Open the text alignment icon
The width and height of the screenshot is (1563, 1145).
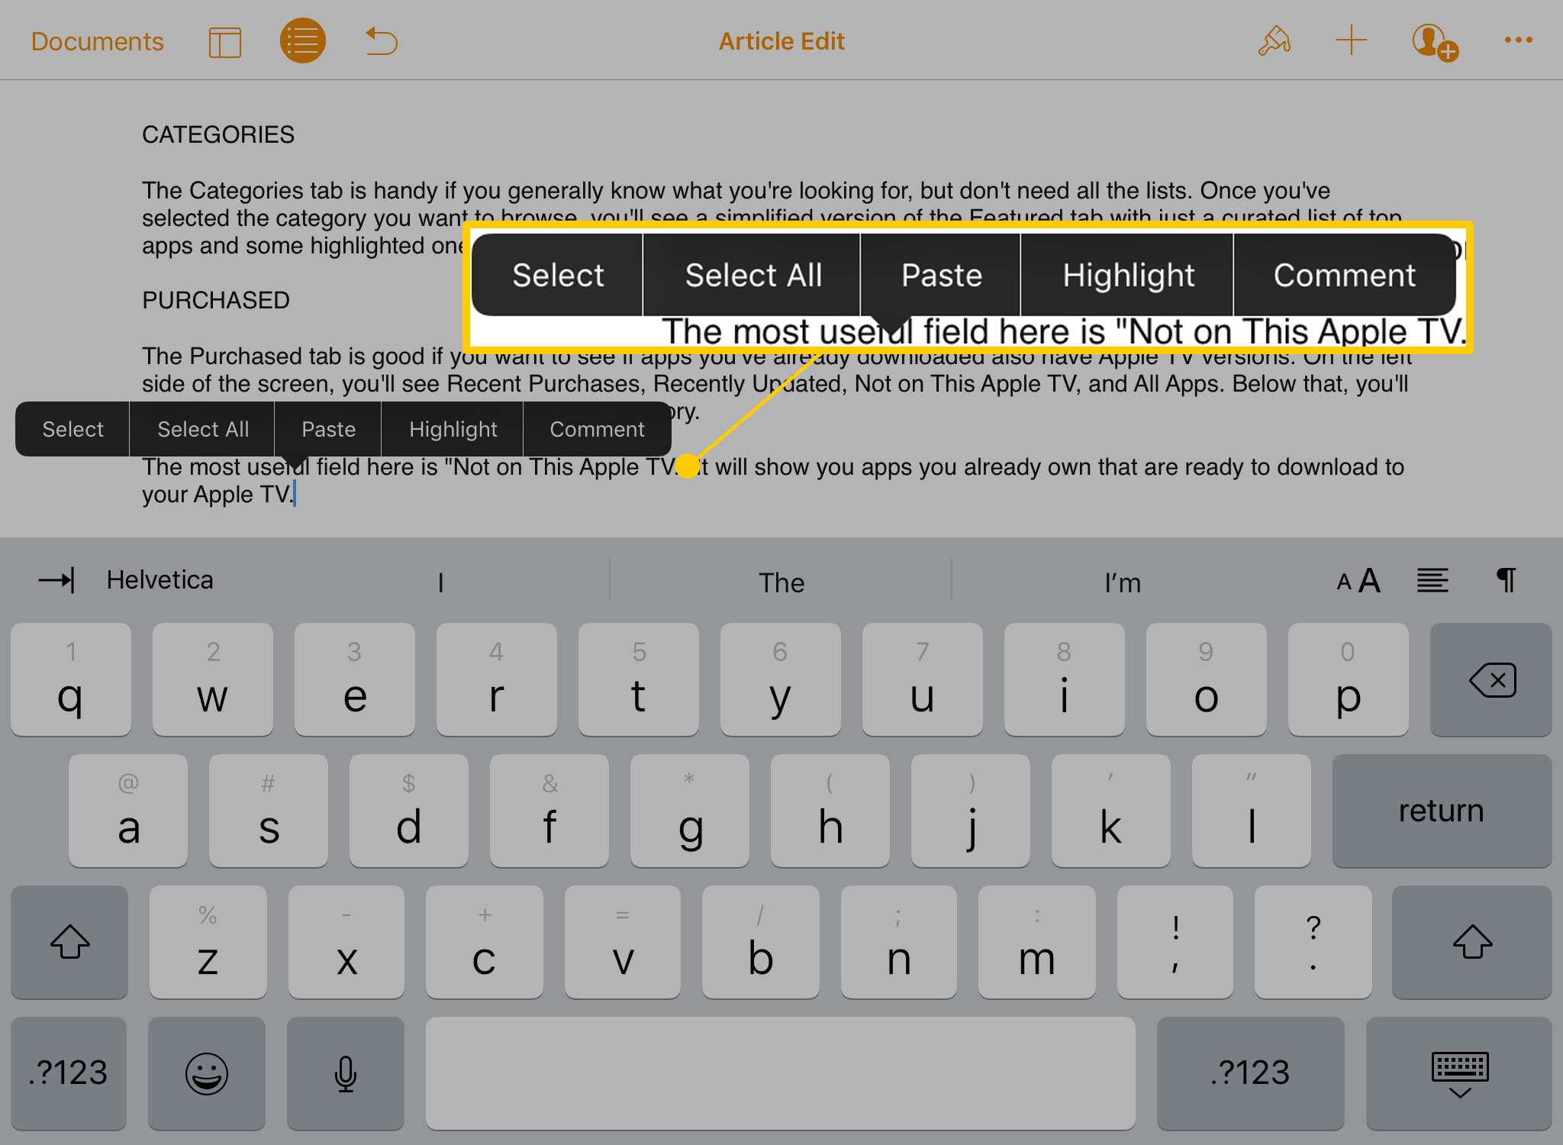[1432, 581]
